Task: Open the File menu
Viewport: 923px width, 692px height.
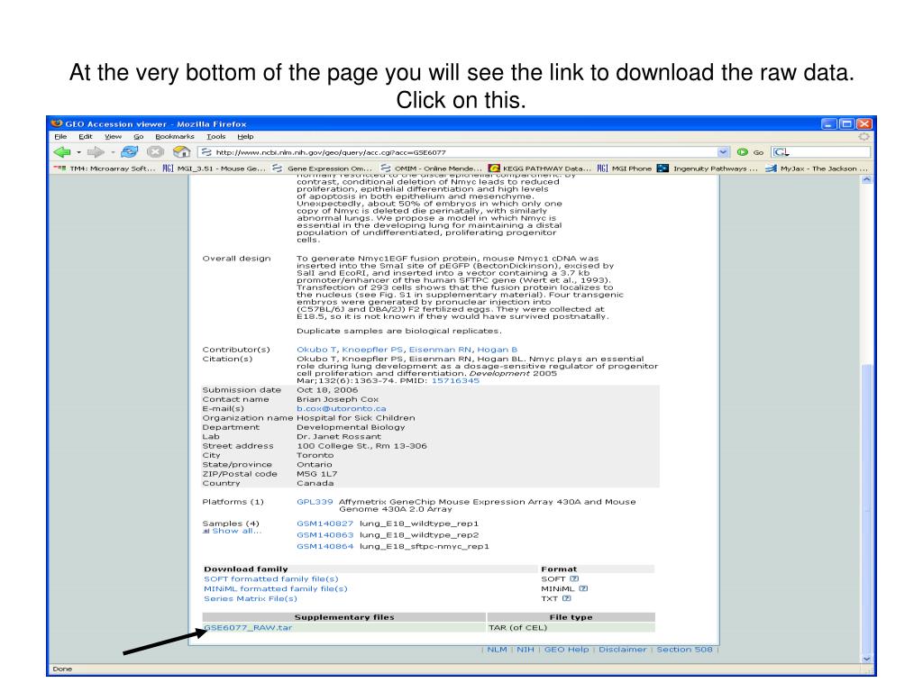Action: coord(60,137)
